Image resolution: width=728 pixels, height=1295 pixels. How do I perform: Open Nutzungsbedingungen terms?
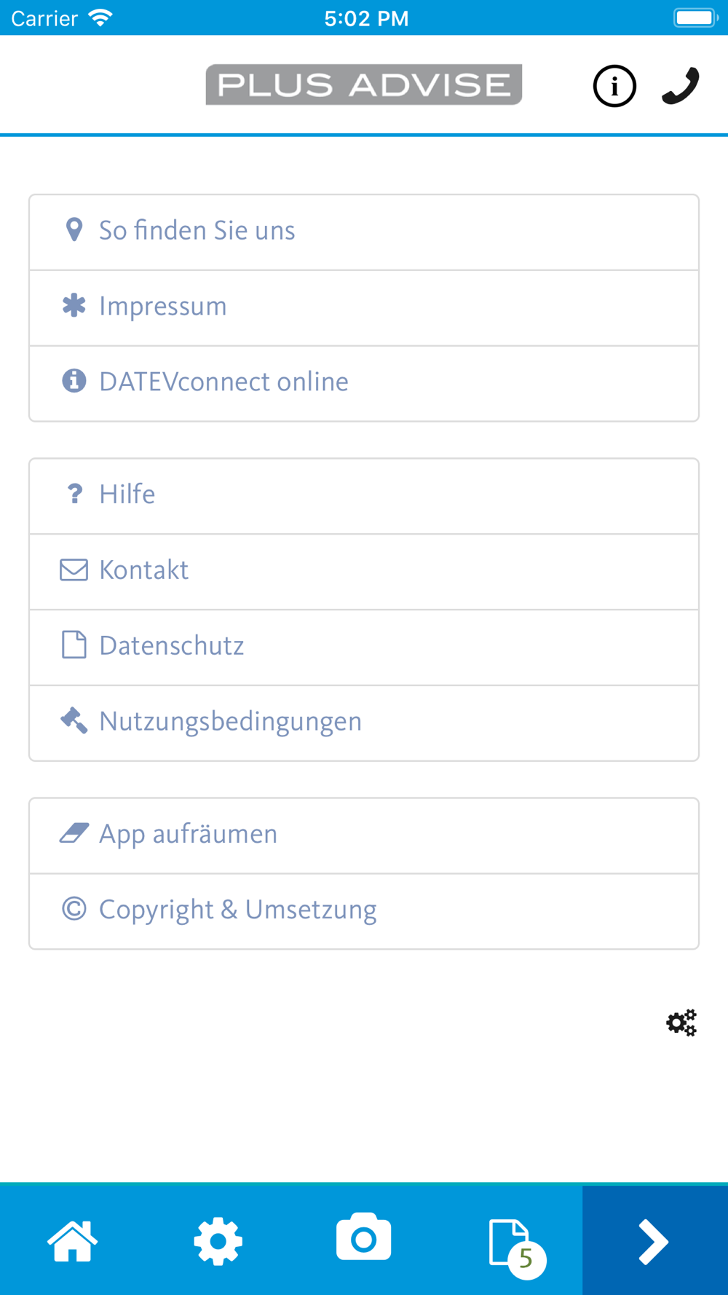click(x=364, y=723)
